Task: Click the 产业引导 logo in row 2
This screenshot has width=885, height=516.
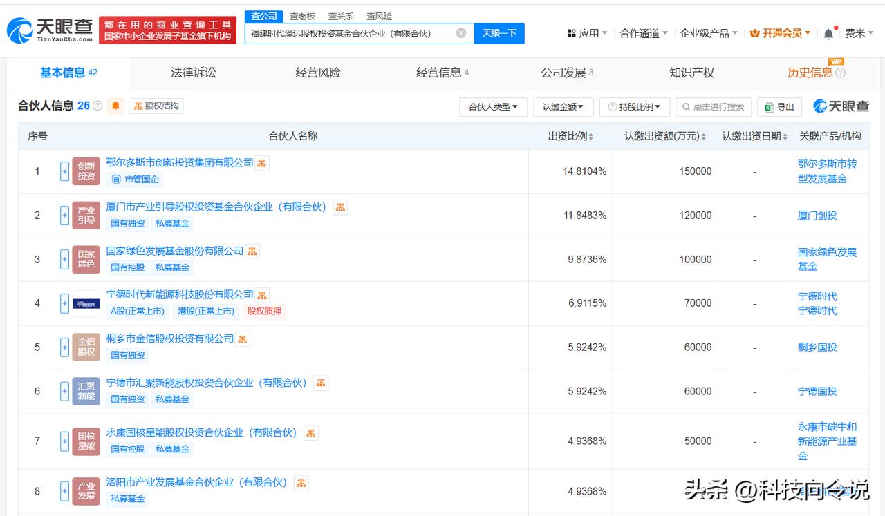Action: [x=86, y=216]
